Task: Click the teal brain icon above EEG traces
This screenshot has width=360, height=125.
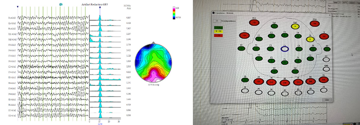Action: pos(61,4)
